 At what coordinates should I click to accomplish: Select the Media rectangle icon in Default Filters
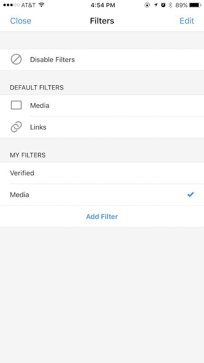(16, 105)
